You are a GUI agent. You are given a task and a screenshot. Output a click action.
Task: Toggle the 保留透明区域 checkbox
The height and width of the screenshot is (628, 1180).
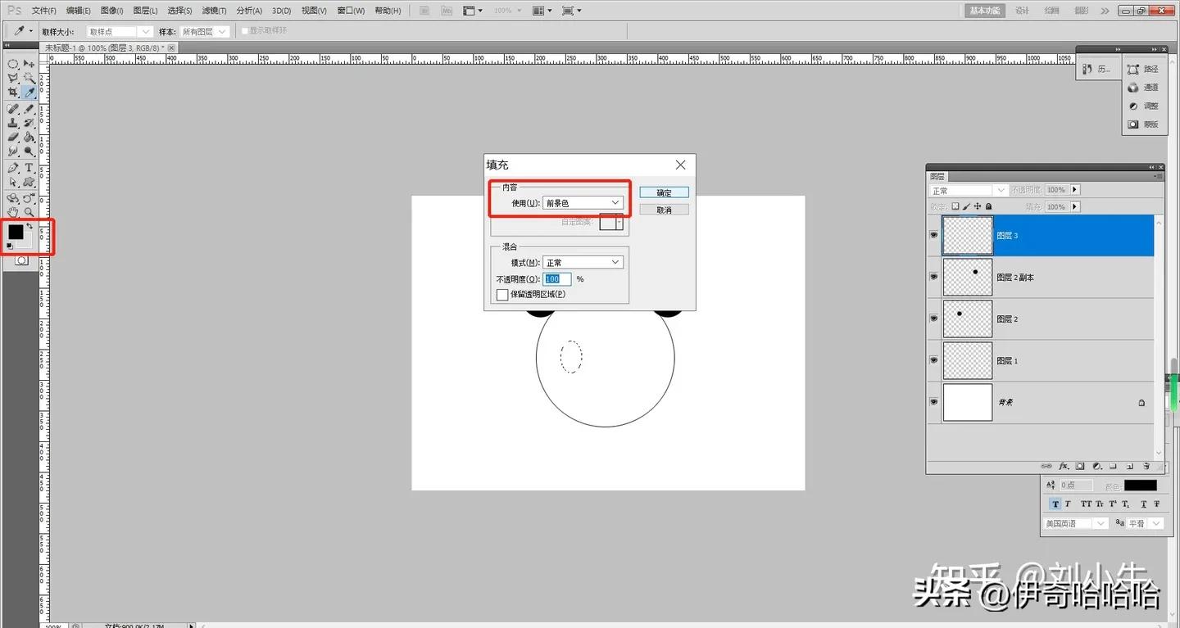pos(502,294)
